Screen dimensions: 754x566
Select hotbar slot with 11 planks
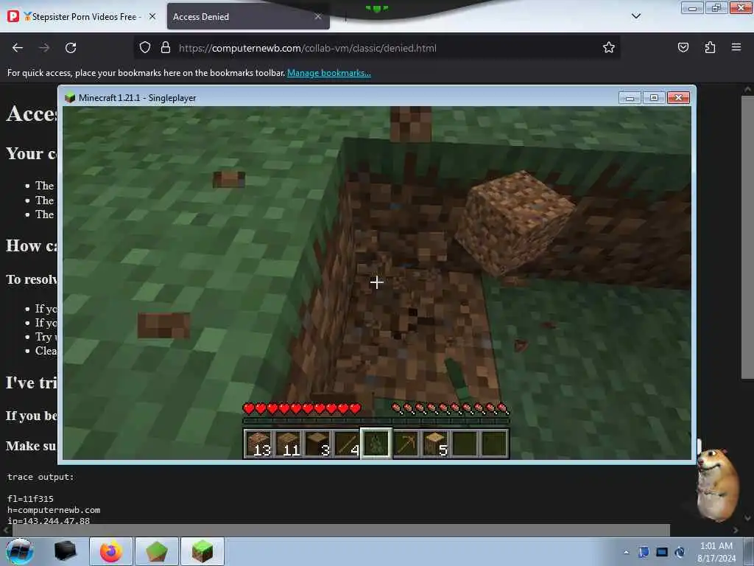click(x=289, y=443)
